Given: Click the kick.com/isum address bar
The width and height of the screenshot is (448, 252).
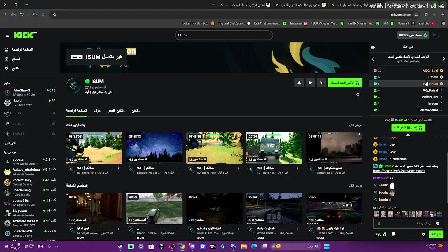Looking at the screenshot, I should coord(400,15).
